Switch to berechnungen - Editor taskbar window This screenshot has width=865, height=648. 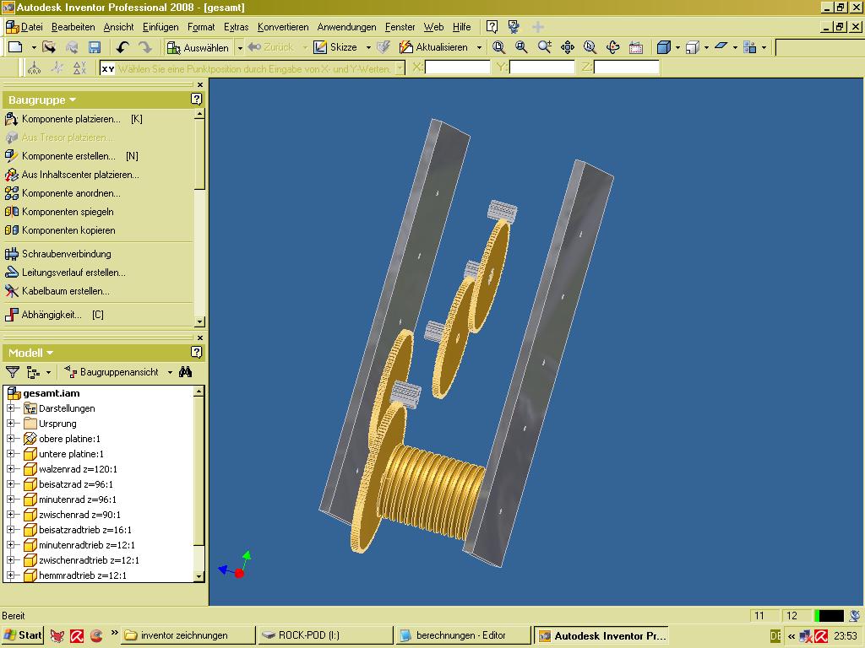462,635
